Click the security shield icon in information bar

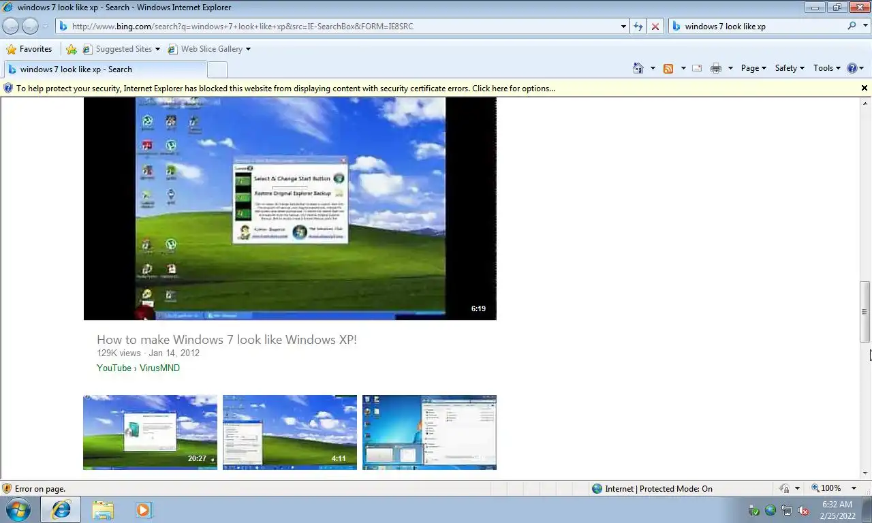(x=8, y=88)
